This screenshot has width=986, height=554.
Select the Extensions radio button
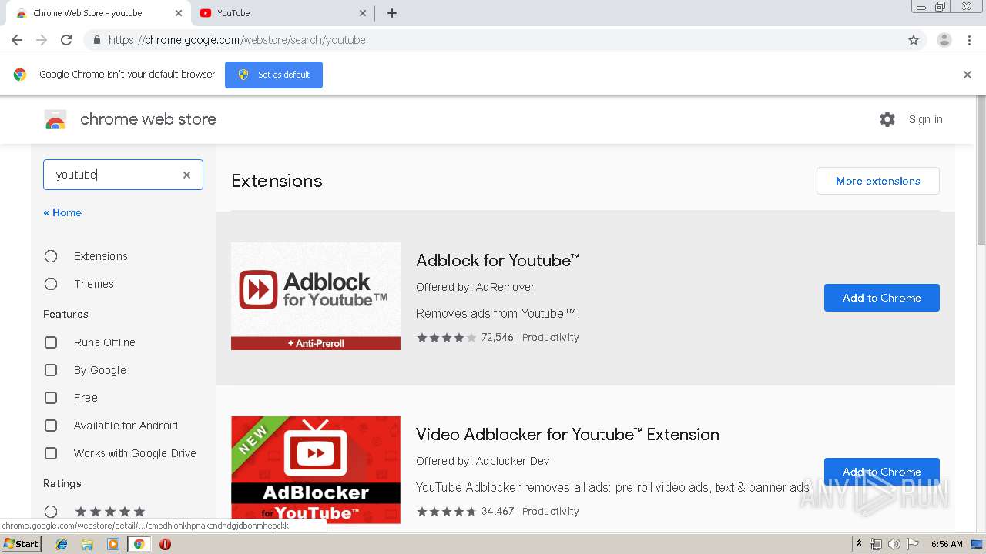click(51, 256)
